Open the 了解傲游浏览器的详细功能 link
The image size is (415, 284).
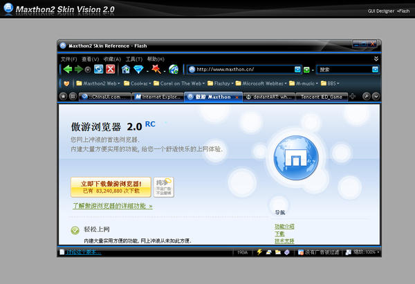113,206
